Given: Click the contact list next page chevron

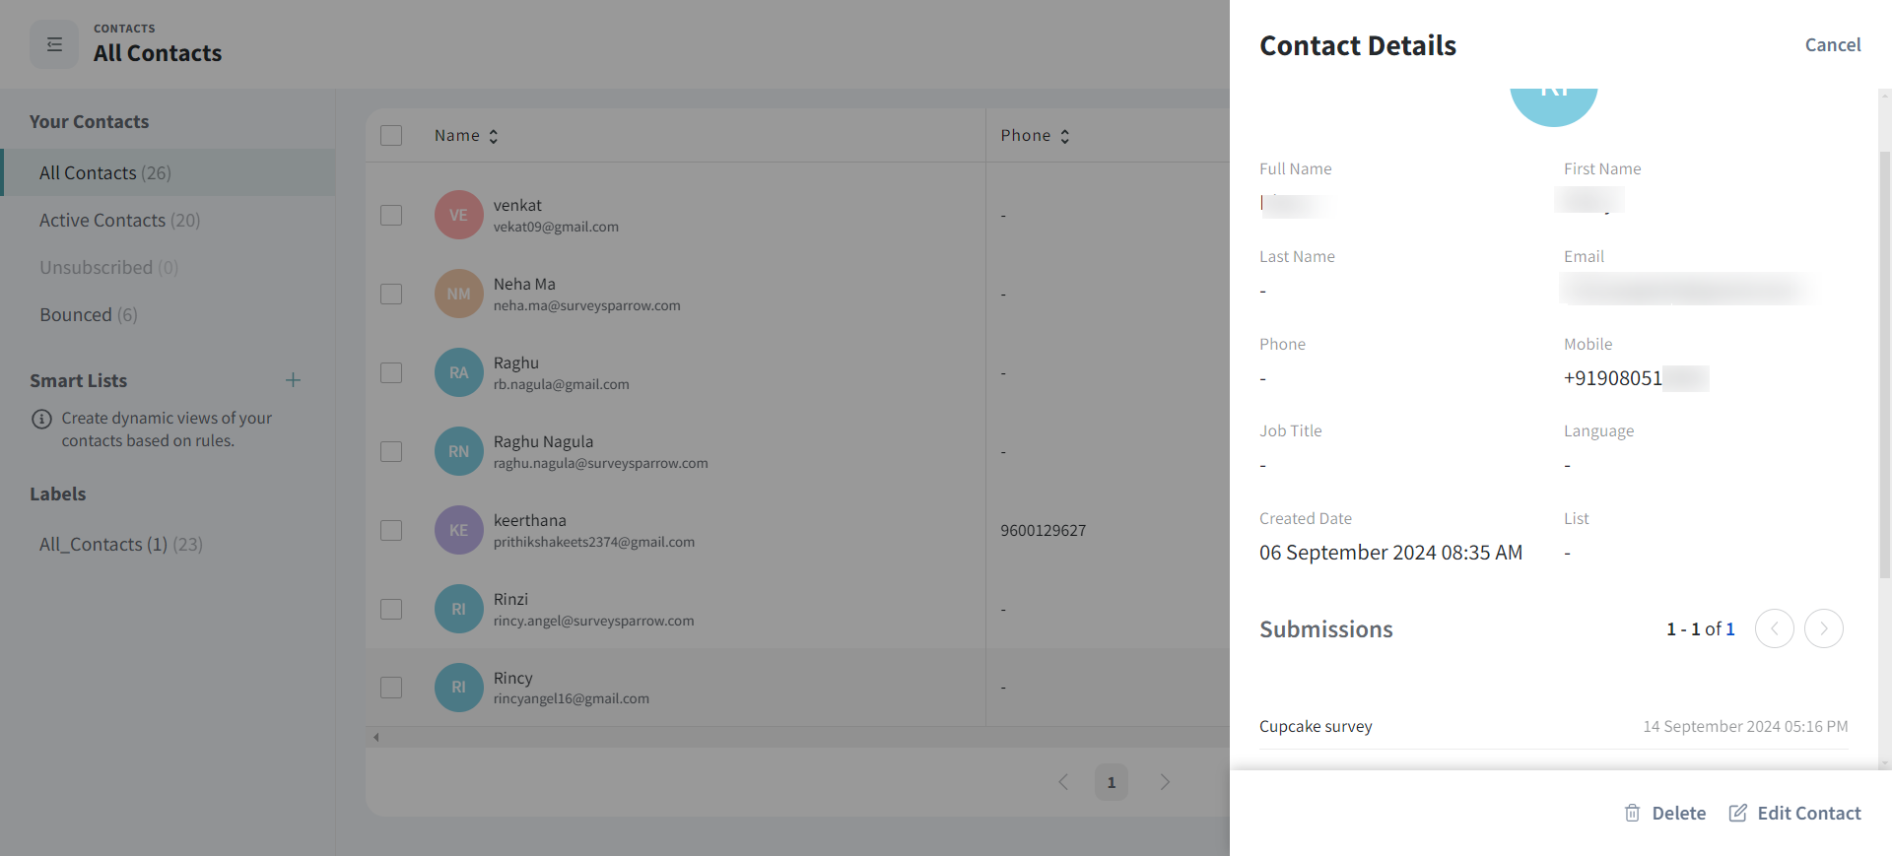Looking at the screenshot, I should [1165, 782].
